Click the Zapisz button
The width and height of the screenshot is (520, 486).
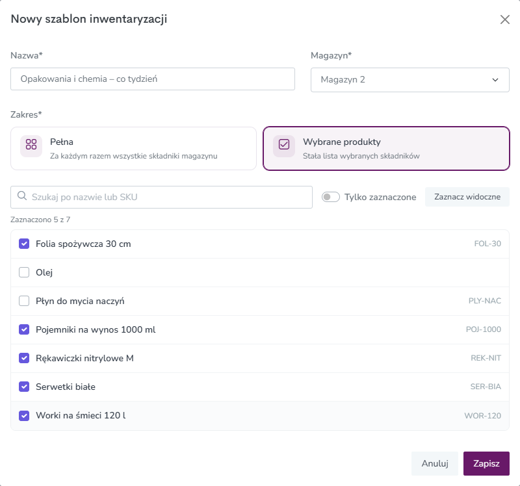(x=486, y=463)
